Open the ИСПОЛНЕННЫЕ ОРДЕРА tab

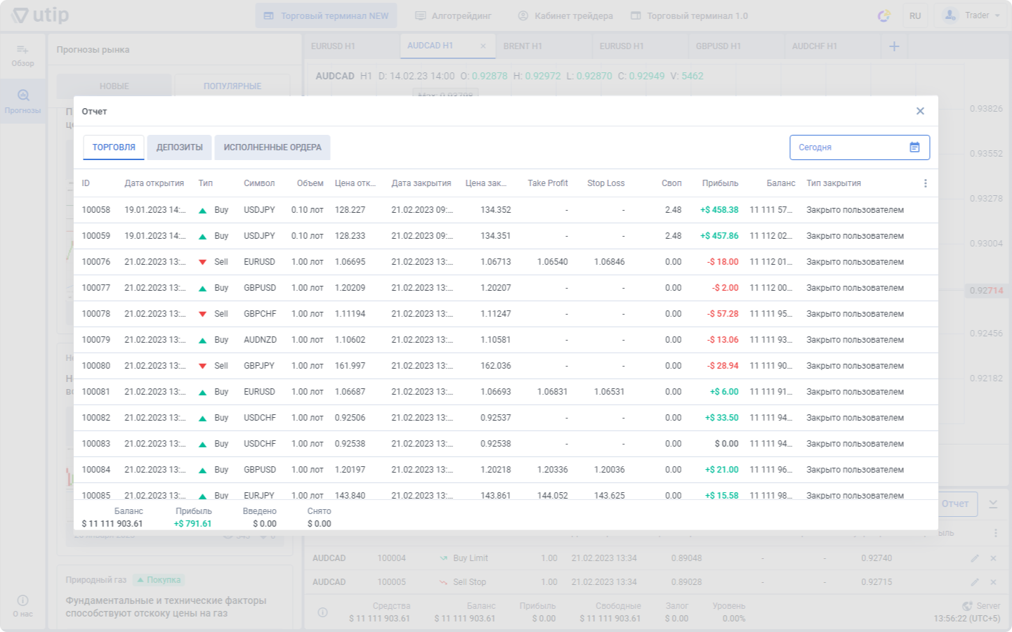[272, 147]
